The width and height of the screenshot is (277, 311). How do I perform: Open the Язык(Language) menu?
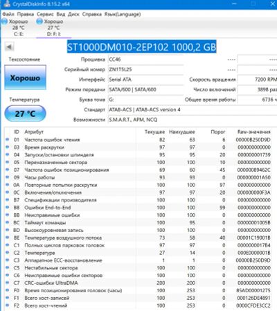click(123, 15)
